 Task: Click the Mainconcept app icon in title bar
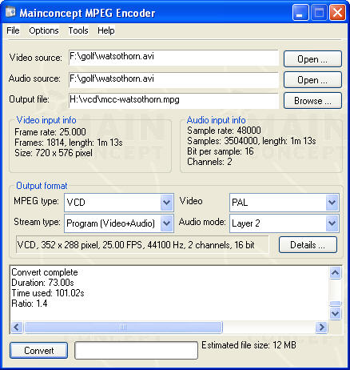pyautogui.click(x=10, y=12)
